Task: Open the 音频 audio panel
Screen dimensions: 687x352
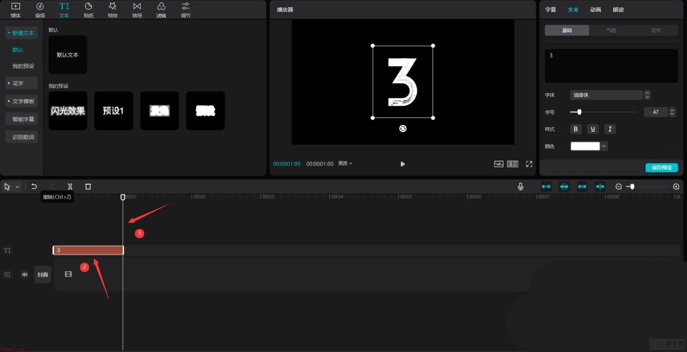Action: [40, 9]
